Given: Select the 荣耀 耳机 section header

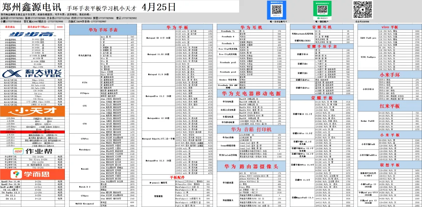Looking at the screenshot, I should (322, 27).
